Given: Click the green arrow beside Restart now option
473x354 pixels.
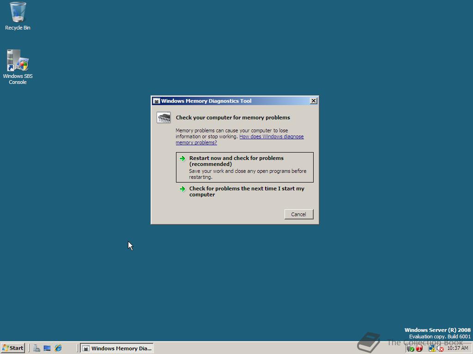Looking at the screenshot, I should (182, 159).
